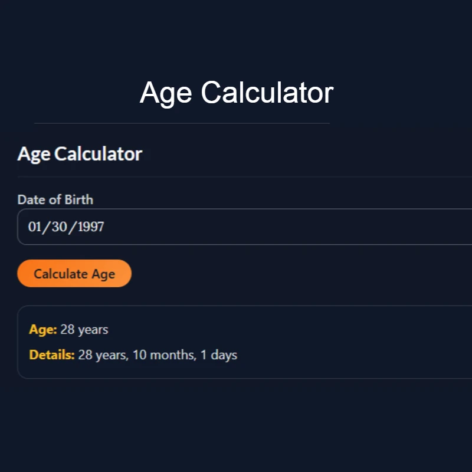Select the page title Age Calculator heading

point(236,93)
